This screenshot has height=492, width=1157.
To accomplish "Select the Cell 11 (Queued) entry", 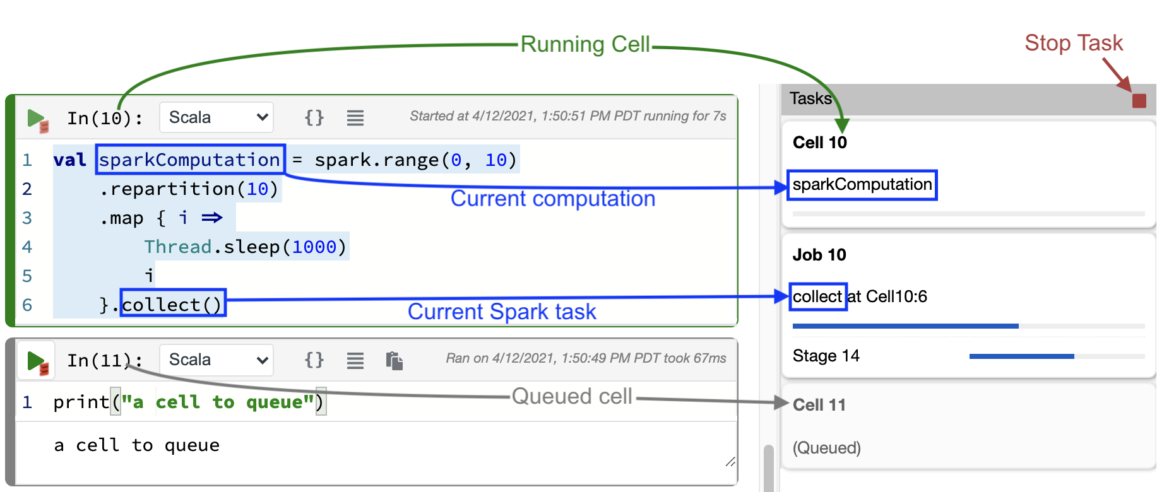I will pyautogui.click(x=819, y=405).
